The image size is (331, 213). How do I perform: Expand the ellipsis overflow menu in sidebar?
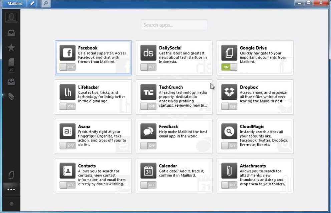pyautogui.click(x=11, y=189)
